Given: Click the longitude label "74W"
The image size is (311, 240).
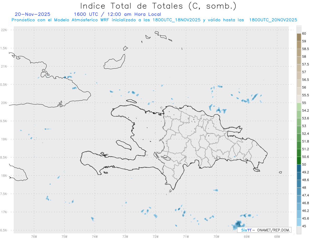Looking at the screenshot, I should pyautogui.click(x=95, y=236).
